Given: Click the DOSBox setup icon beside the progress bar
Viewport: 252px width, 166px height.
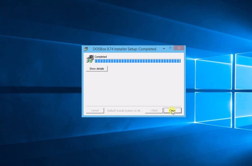Looking at the screenshot, I should tap(90, 59).
